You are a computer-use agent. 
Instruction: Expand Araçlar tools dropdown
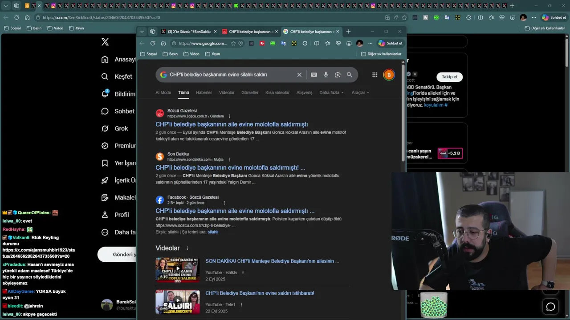[x=360, y=92]
